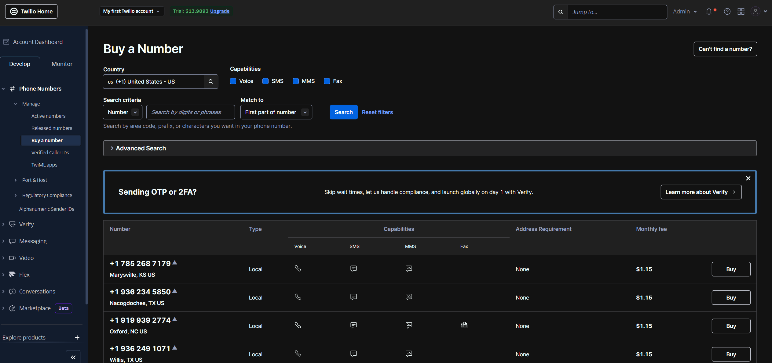Switch to the Monitor tab
Viewport: 772px width, 363px height.
tap(62, 64)
